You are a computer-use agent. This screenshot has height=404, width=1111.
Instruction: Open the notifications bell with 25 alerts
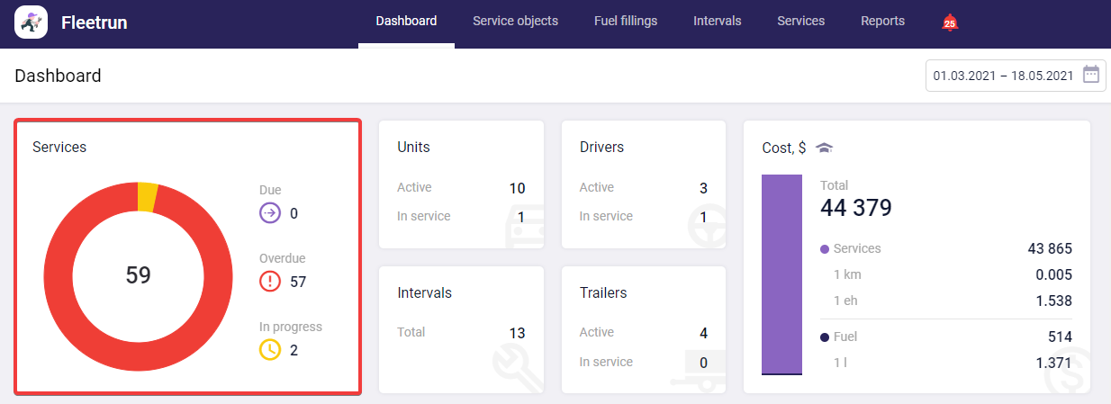pos(949,22)
